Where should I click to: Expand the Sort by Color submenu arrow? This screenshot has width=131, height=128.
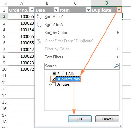pos(118,33)
